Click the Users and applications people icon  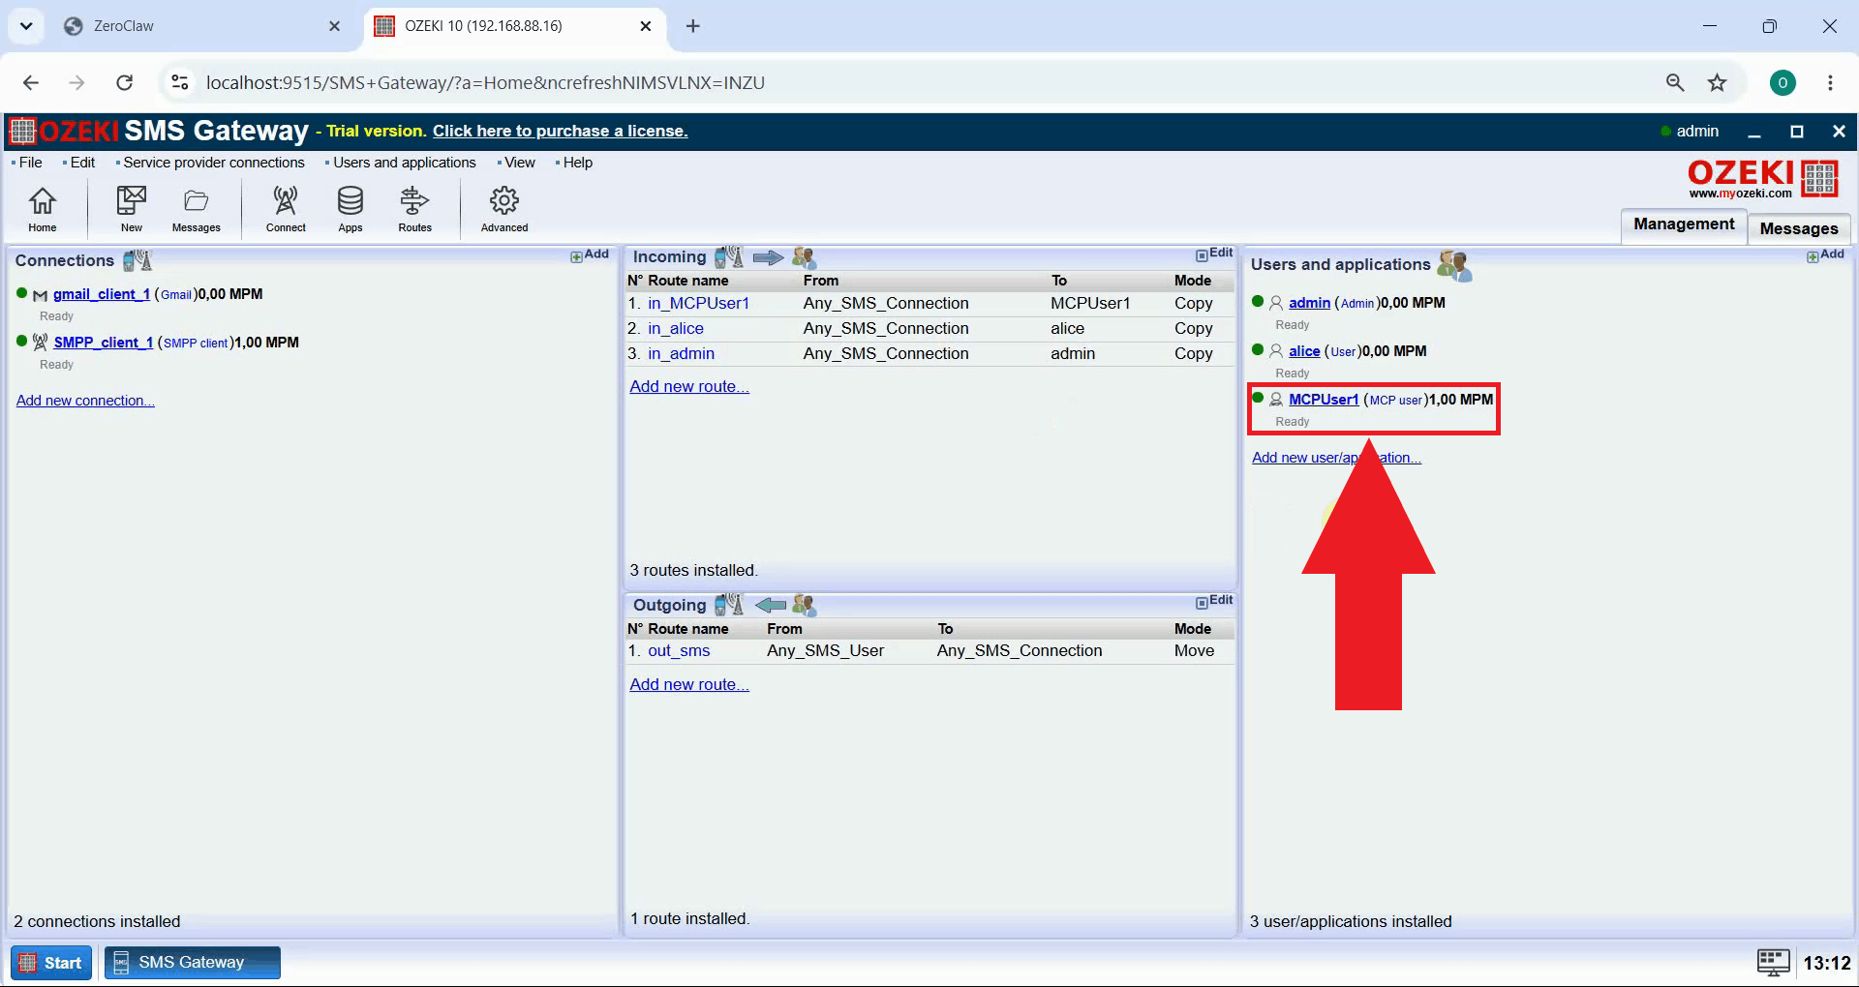click(1454, 264)
